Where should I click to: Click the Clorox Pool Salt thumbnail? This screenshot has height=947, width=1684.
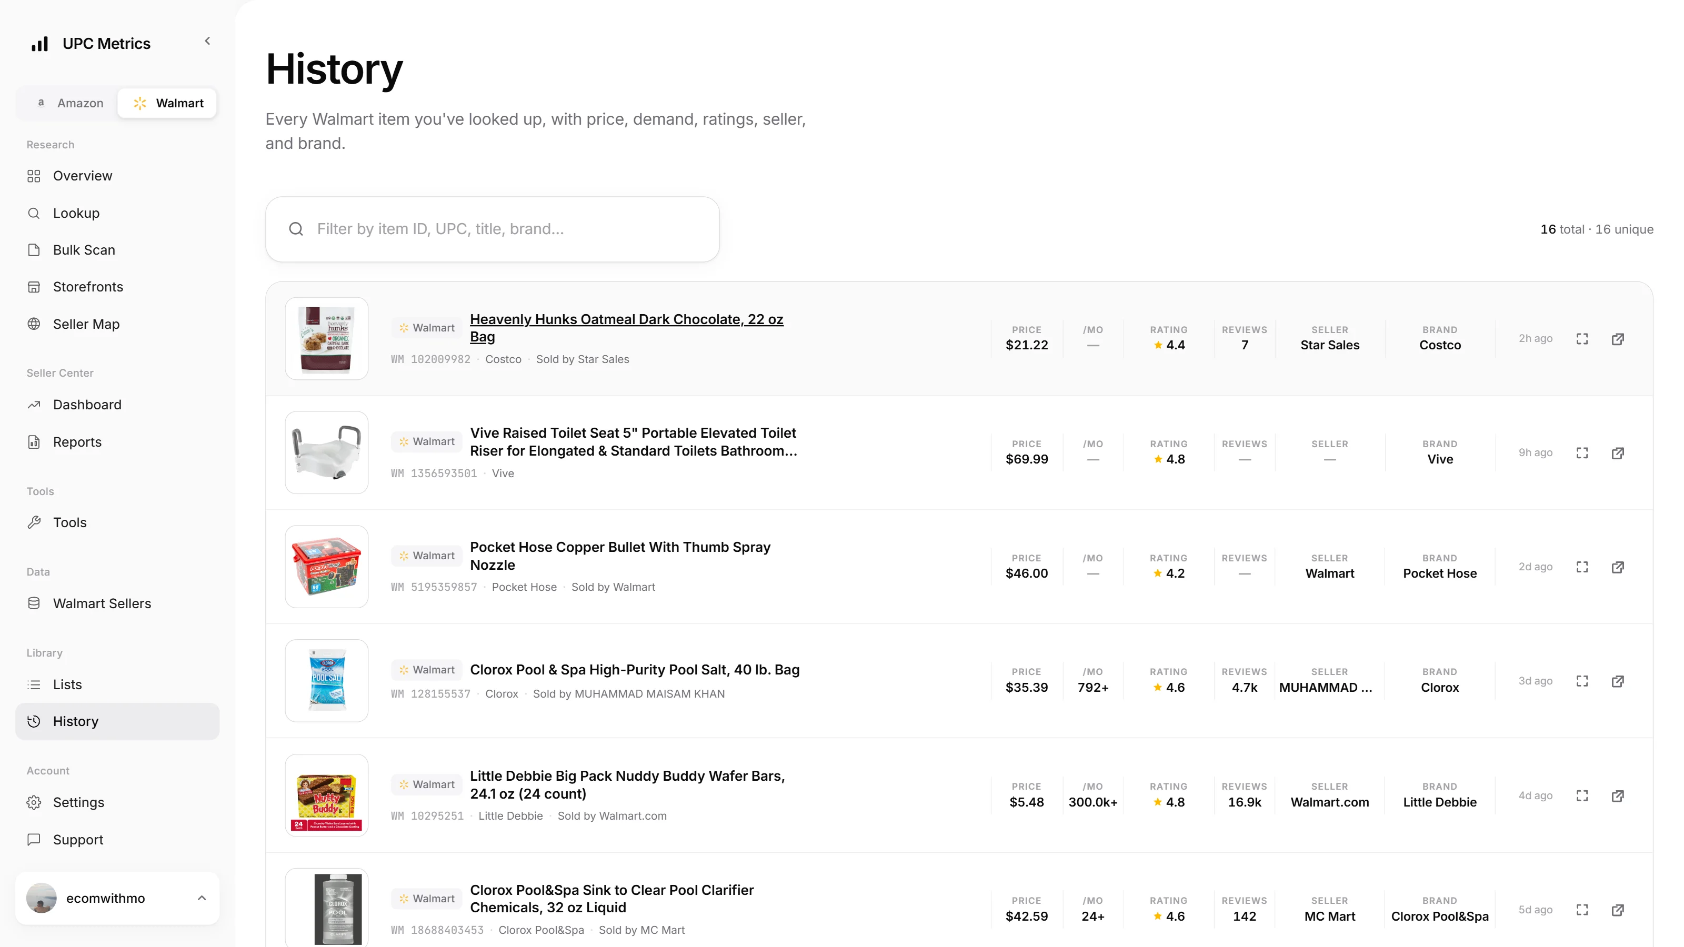(x=326, y=680)
